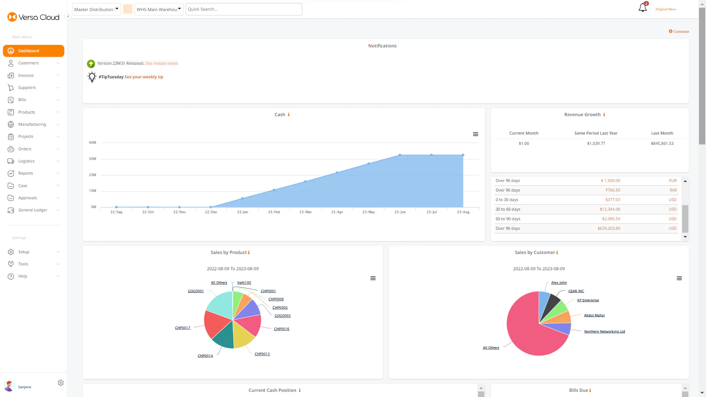Open Sales by Product chart menu
The image size is (706, 397).
point(373,278)
